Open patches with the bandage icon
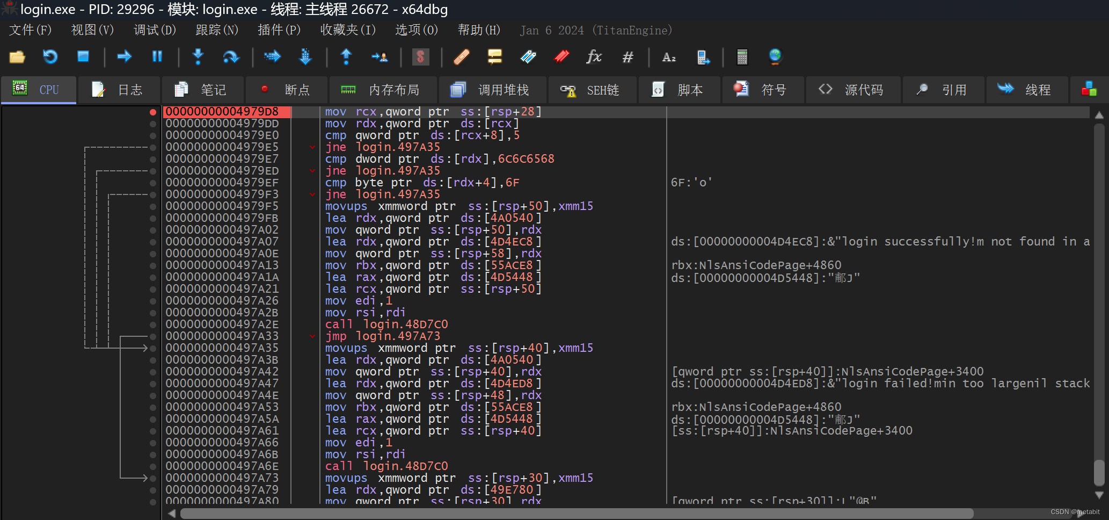This screenshot has width=1109, height=520. coord(462,56)
